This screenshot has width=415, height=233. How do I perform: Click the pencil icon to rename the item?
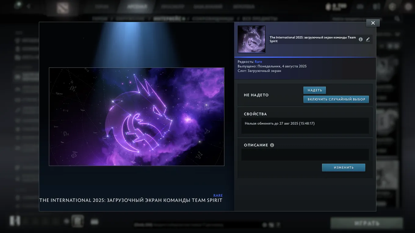pos(368,39)
